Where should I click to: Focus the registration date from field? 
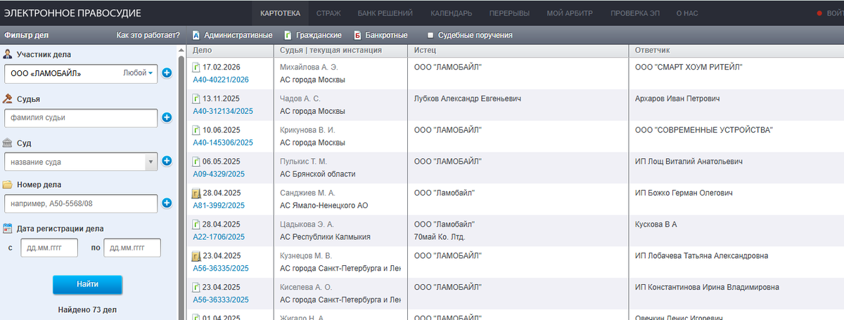[49, 248]
